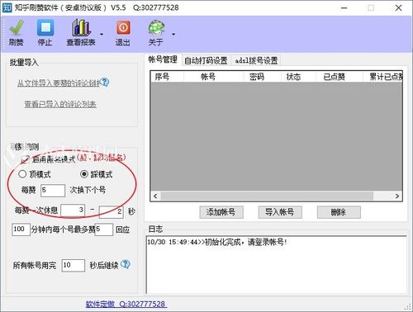Click the 已点赞 column header
This screenshot has width=413, height=312.
pyautogui.click(x=339, y=77)
